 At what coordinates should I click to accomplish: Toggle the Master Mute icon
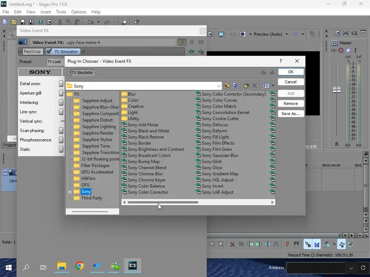(348, 50)
